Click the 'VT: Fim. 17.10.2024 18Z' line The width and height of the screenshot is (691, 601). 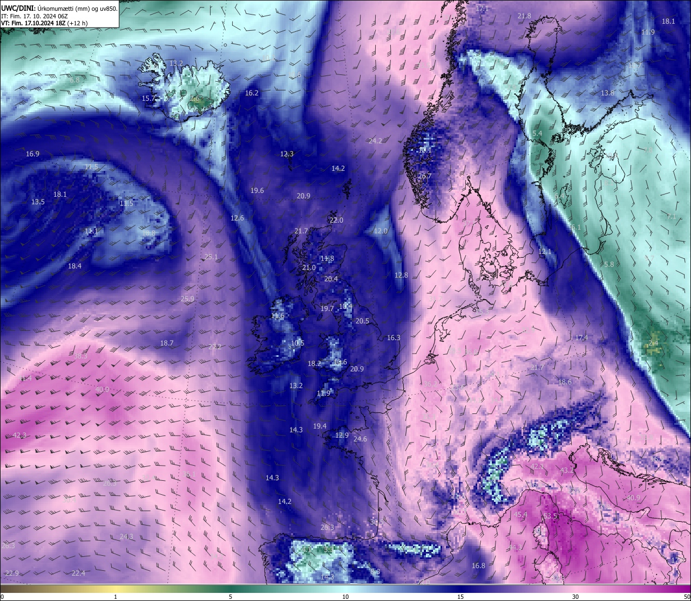[x=33, y=24]
